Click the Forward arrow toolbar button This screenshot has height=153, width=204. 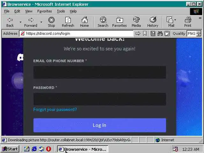31,22
